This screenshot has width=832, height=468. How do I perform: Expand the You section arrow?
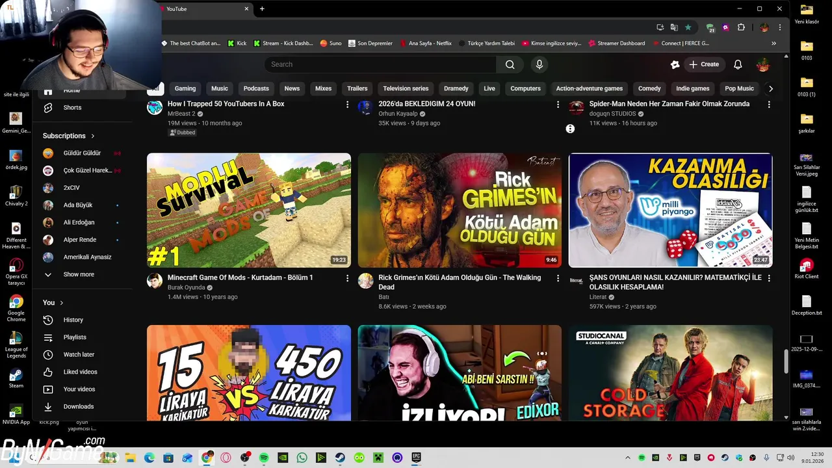click(x=62, y=303)
